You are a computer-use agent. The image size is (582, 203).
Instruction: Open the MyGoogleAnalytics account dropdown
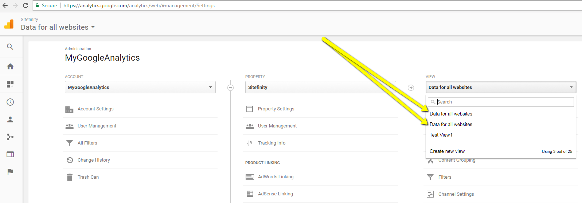tap(140, 87)
